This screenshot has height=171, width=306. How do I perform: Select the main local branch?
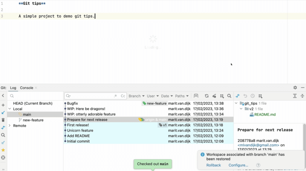[27, 114]
